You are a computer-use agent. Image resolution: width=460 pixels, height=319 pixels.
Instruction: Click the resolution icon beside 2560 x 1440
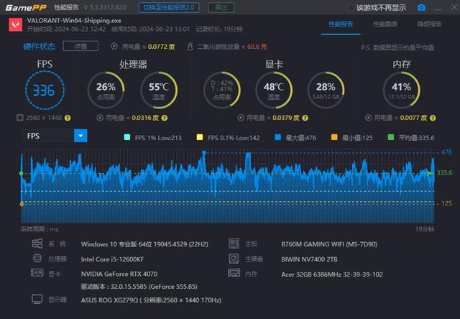click(x=19, y=118)
